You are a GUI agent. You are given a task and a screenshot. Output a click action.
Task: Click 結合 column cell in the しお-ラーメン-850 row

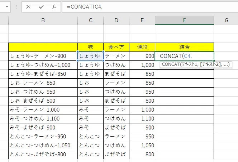(x=185, y=83)
